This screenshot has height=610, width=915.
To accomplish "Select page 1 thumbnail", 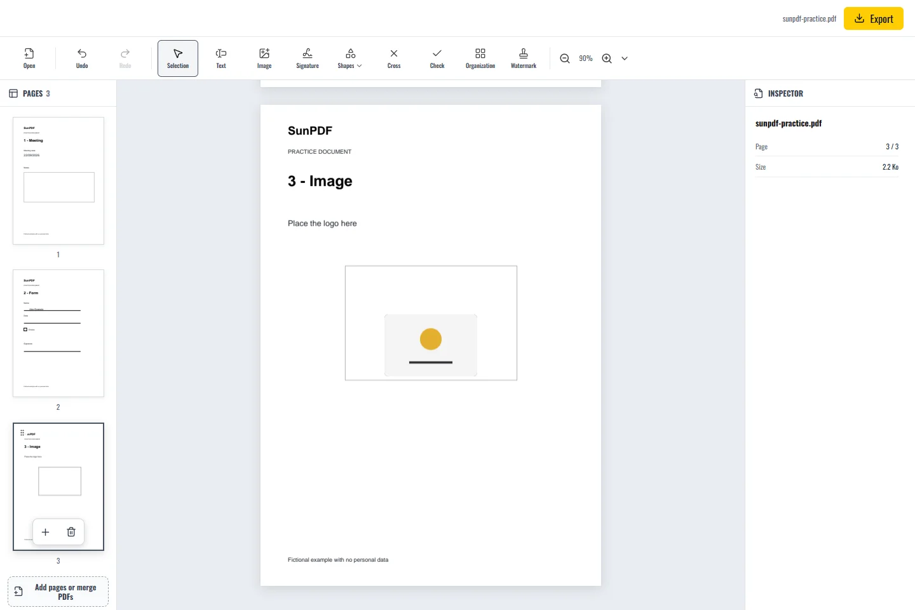I will (58, 180).
